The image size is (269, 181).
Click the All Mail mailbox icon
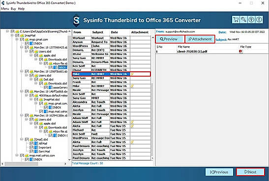point(36,144)
